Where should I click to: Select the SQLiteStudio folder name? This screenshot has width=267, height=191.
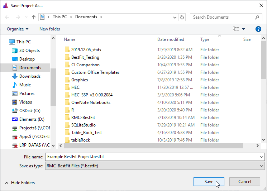pos(84,125)
